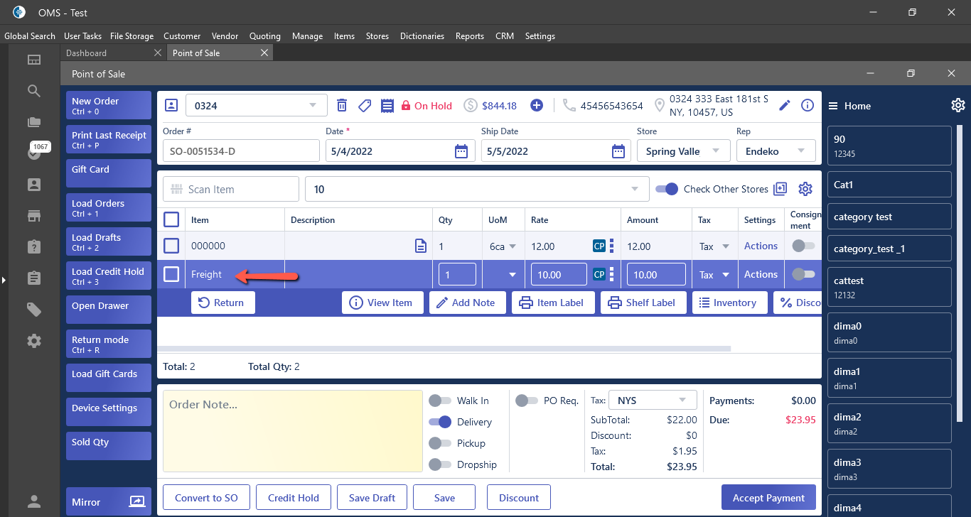Screen dimensions: 971x517
Task: Open the info icon beside the address
Action: (808, 105)
